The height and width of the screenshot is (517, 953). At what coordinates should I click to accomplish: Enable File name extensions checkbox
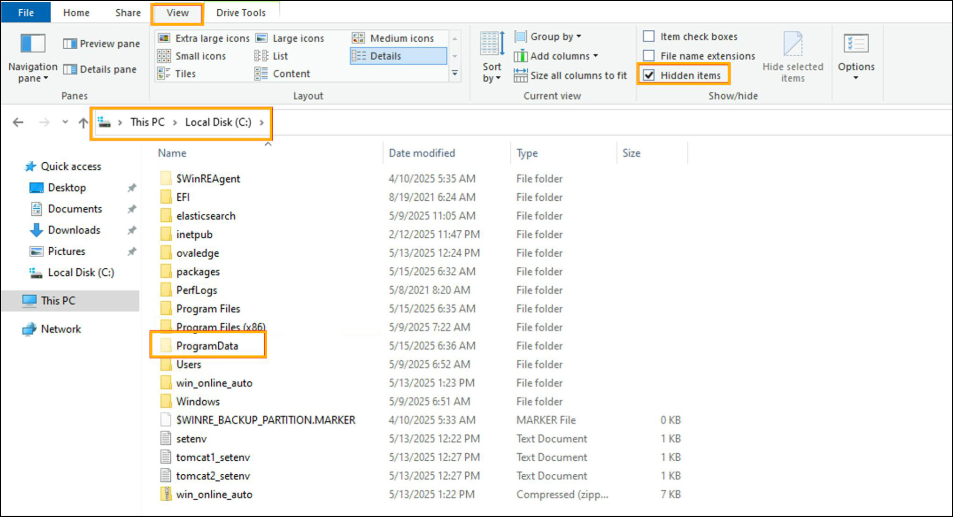click(x=649, y=56)
